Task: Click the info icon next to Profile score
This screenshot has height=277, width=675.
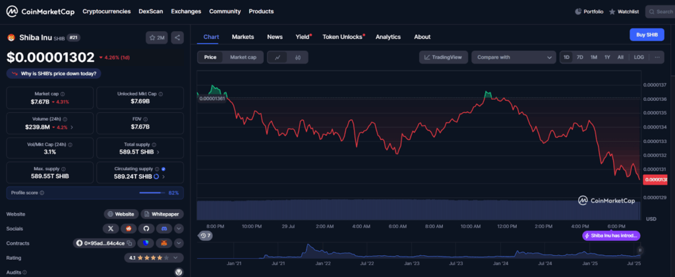Action: (x=42, y=193)
